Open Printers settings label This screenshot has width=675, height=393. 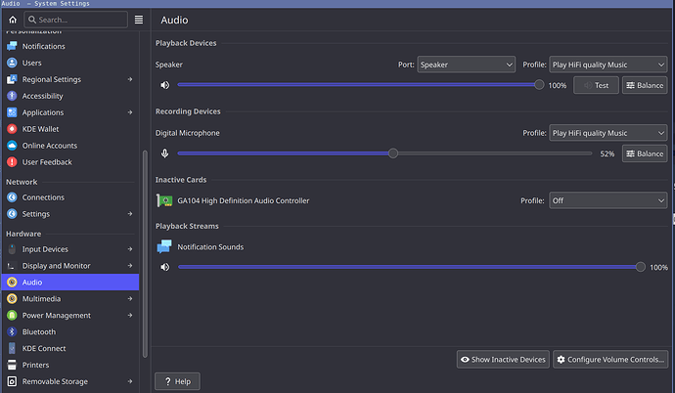[35, 365]
